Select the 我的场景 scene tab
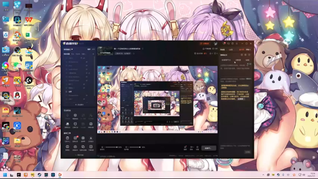Image resolution: width=318 pixels, height=179 pixels. [66, 54]
